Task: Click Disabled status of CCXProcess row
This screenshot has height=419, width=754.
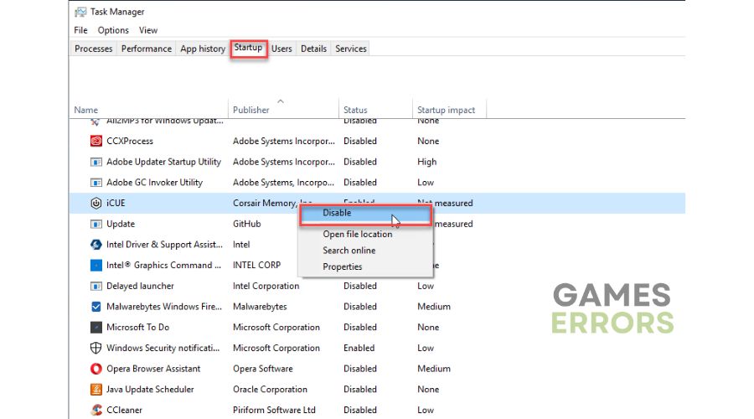Action: coord(359,141)
